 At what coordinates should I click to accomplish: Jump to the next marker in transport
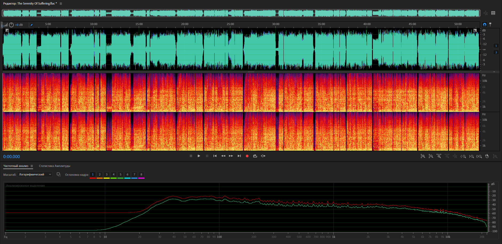point(239,156)
